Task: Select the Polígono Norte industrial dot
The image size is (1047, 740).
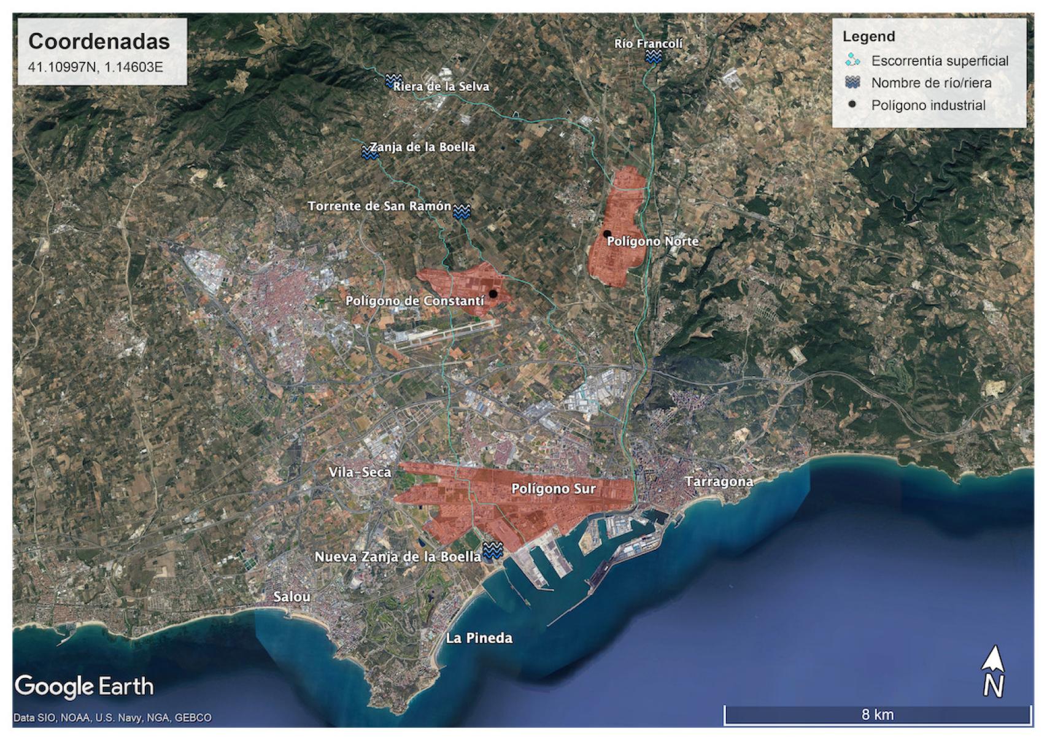Action: (x=608, y=234)
